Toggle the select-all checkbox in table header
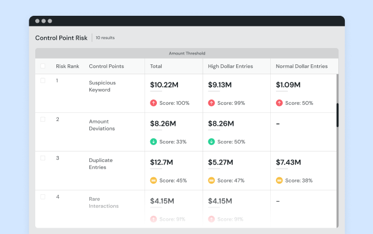 (42, 66)
